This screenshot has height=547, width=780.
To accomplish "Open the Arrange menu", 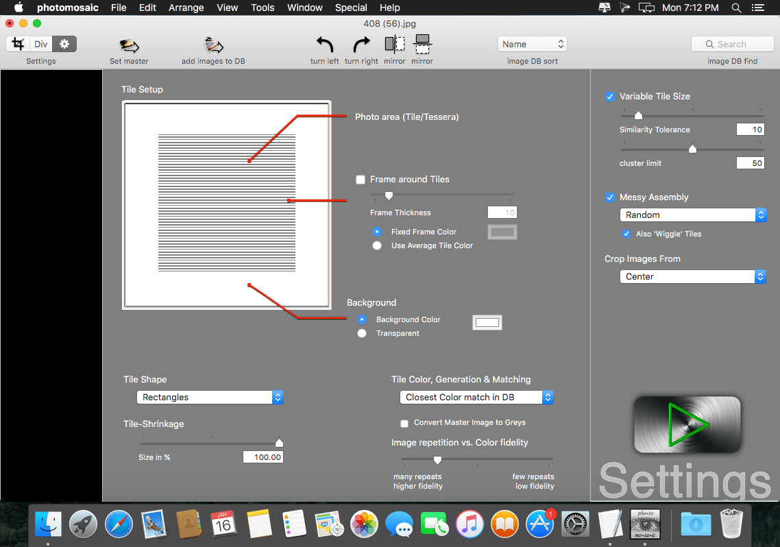I will click(x=186, y=8).
